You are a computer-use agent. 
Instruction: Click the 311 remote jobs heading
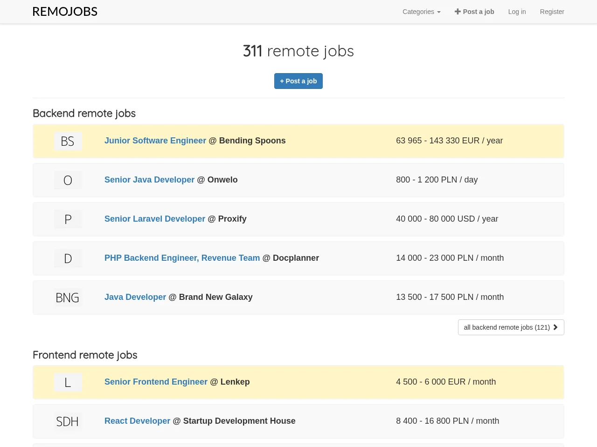pyautogui.click(x=298, y=51)
